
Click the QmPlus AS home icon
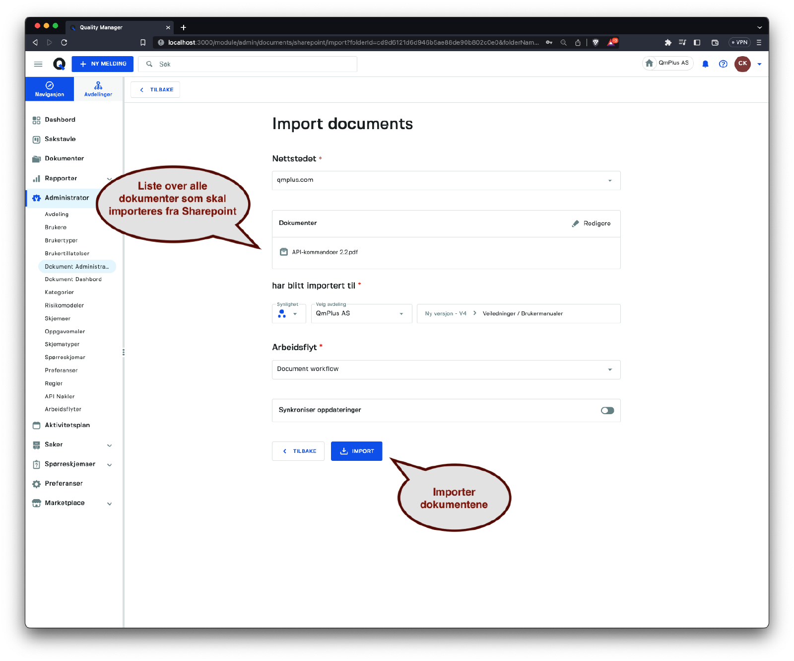coord(649,63)
